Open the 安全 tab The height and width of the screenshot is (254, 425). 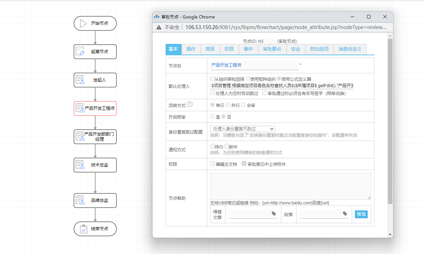click(296, 49)
